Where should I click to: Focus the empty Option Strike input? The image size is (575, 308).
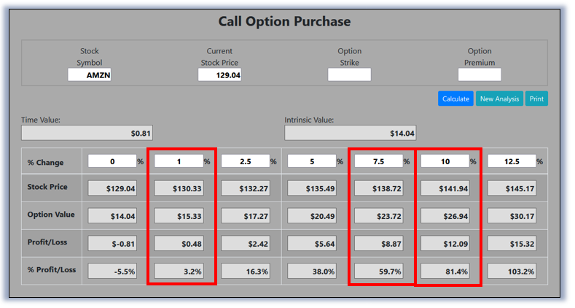(x=350, y=74)
